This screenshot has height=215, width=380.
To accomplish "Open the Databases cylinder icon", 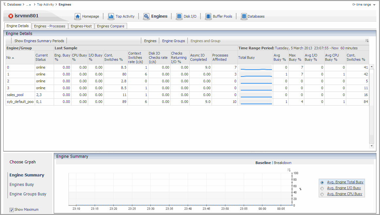I will 244,16.
